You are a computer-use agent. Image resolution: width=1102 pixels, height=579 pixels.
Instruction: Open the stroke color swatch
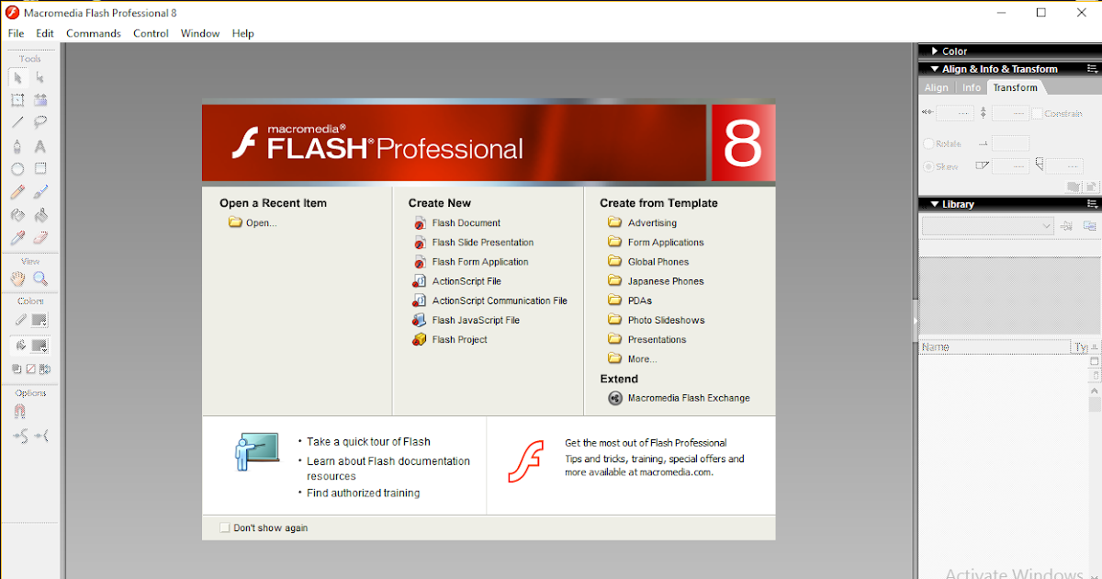[x=39, y=320]
